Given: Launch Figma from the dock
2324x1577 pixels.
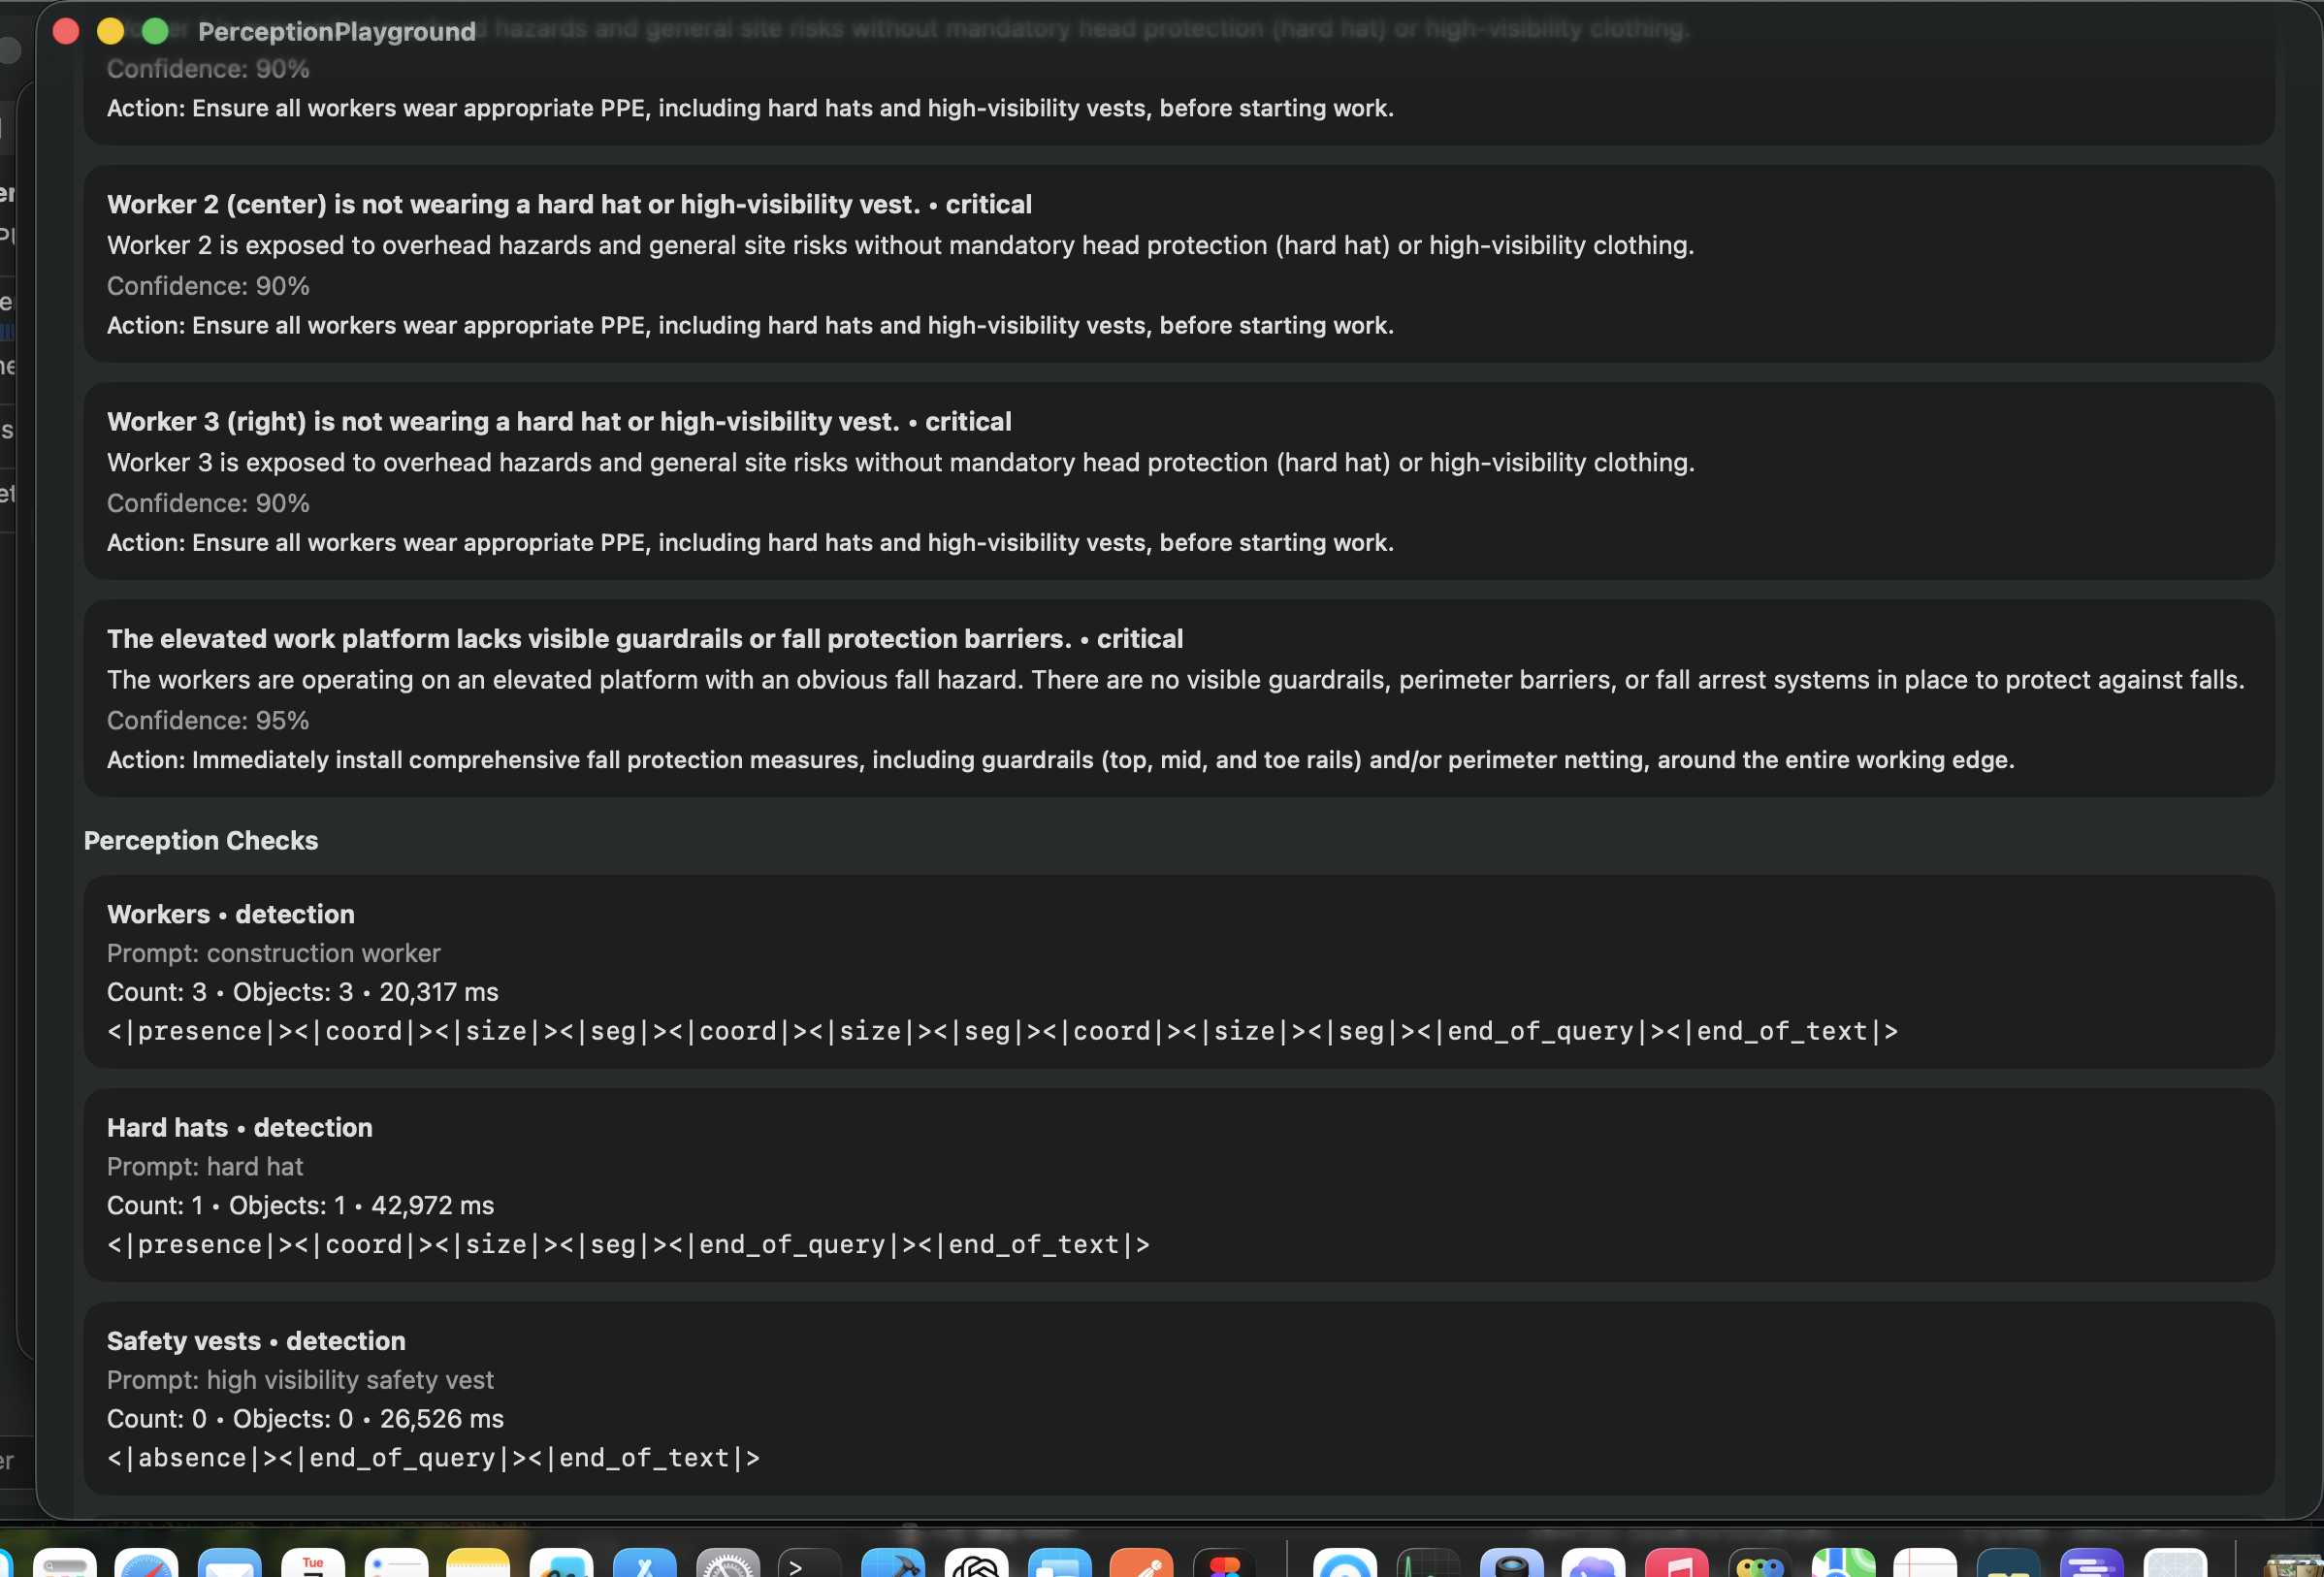Looking at the screenshot, I should tap(1225, 1563).
